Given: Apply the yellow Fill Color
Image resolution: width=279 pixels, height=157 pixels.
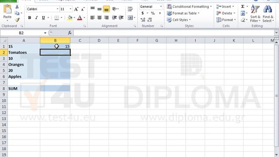Looking at the screenshot, I should (70, 17).
